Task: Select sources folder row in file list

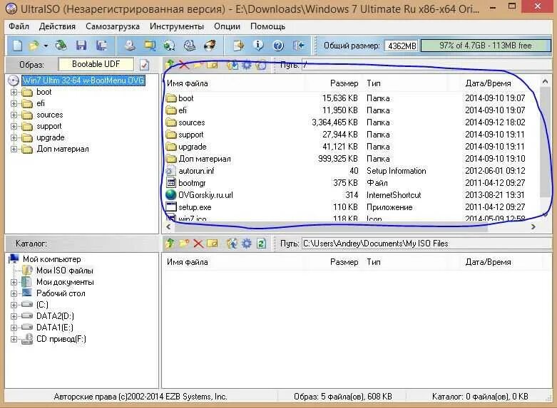Action: tap(351, 122)
